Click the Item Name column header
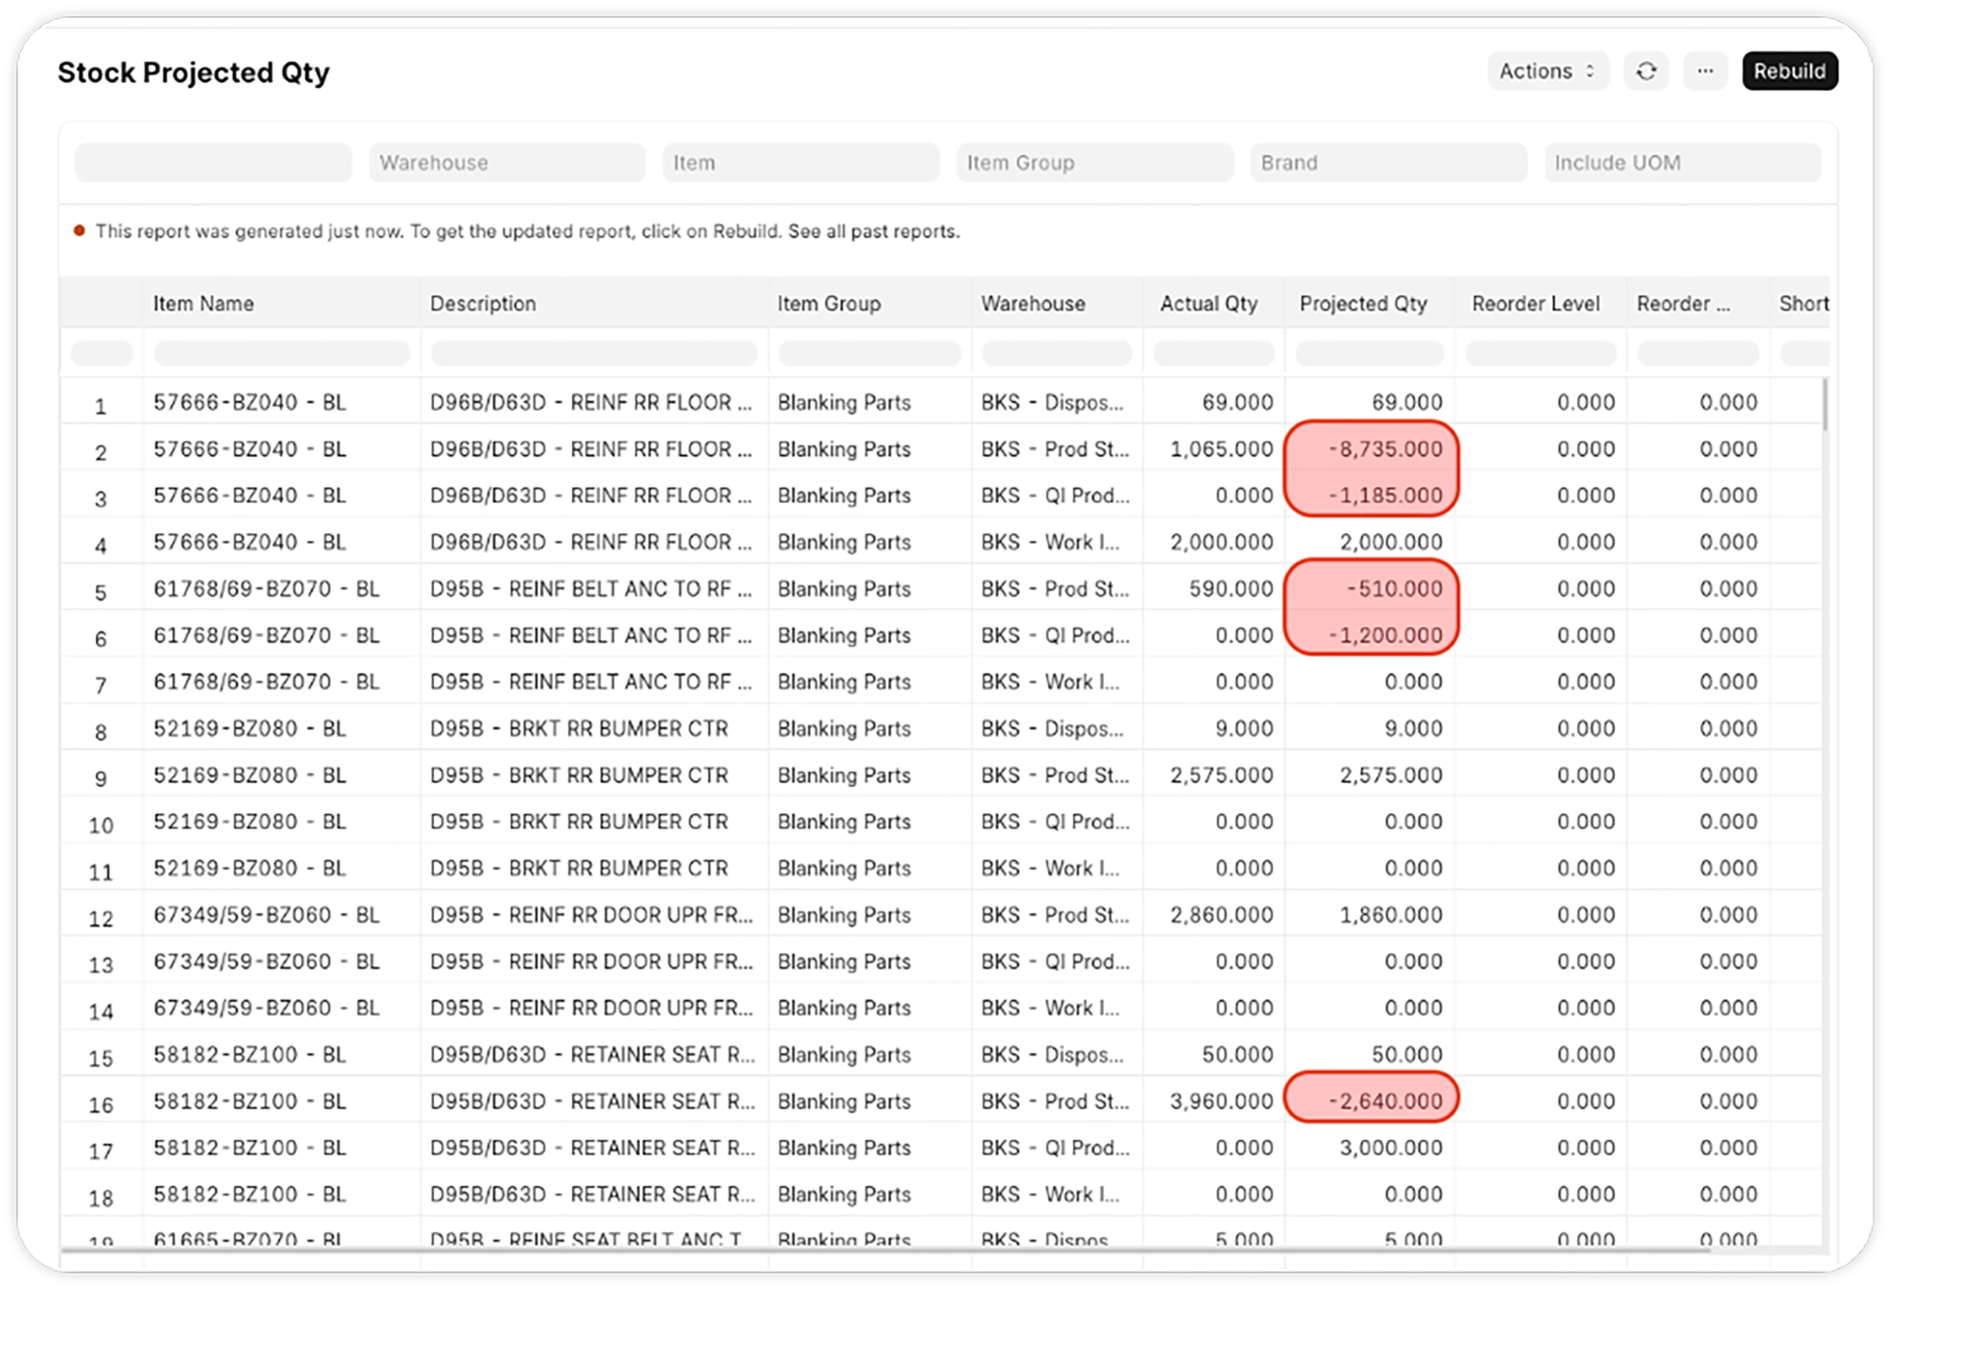 pos(203,303)
